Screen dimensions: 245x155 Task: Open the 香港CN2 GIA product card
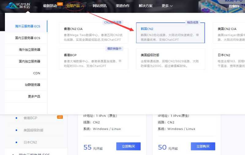pos(93,33)
